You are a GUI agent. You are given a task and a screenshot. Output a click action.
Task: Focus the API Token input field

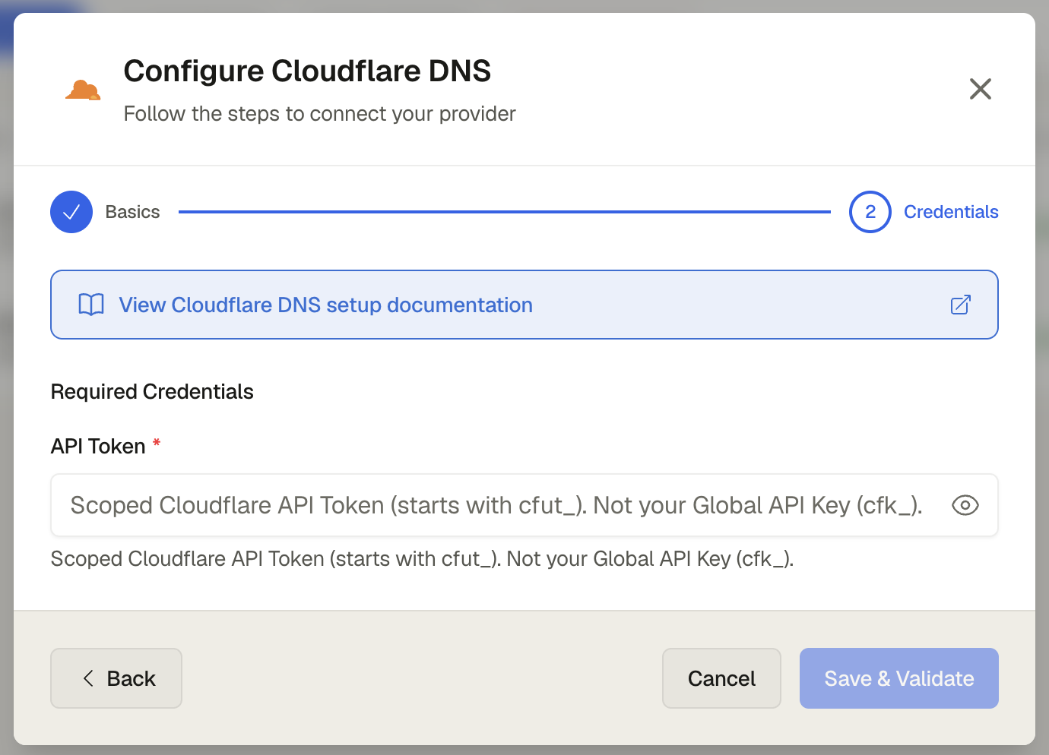coord(524,505)
